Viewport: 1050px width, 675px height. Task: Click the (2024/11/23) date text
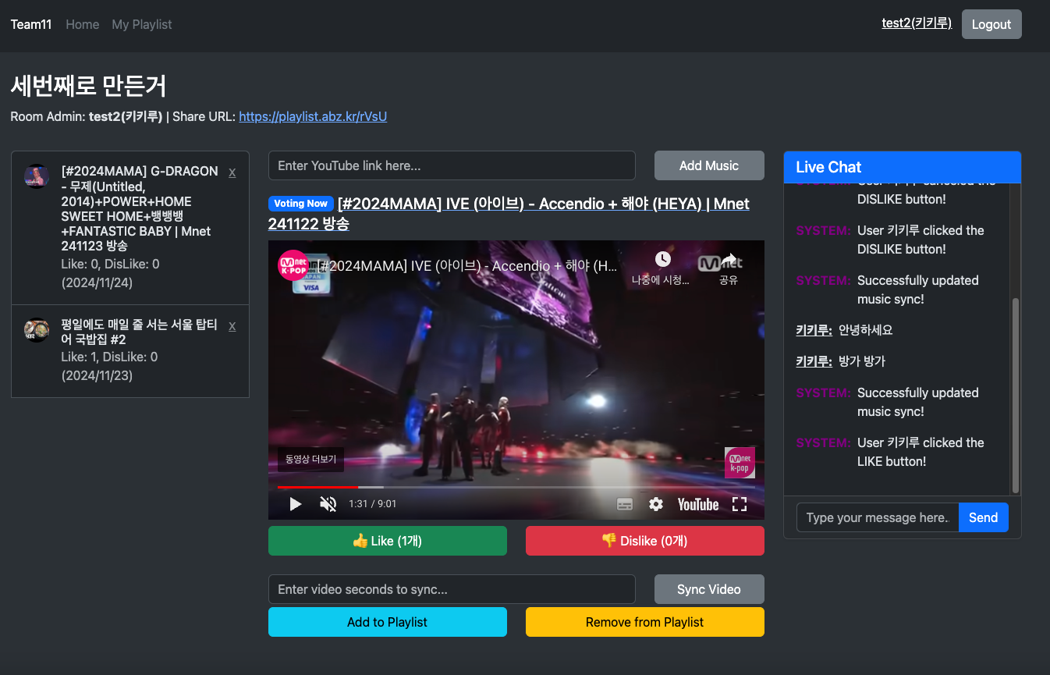pos(97,375)
